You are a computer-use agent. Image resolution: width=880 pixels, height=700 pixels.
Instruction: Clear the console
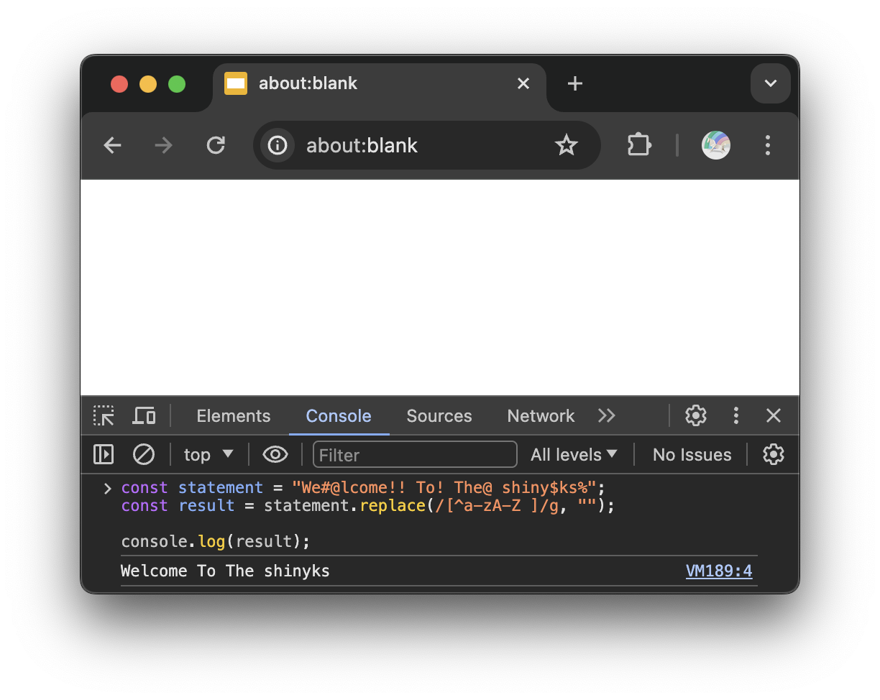point(144,455)
